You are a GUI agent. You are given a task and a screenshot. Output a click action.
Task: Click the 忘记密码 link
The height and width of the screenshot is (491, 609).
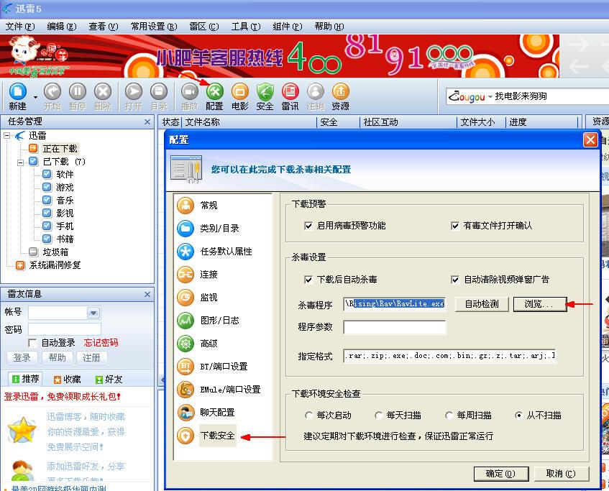[101, 343]
